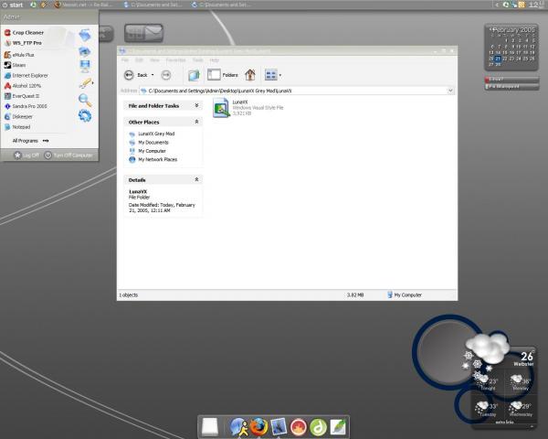
Task: Click the Log Off button
Action: pyautogui.click(x=26, y=155)
